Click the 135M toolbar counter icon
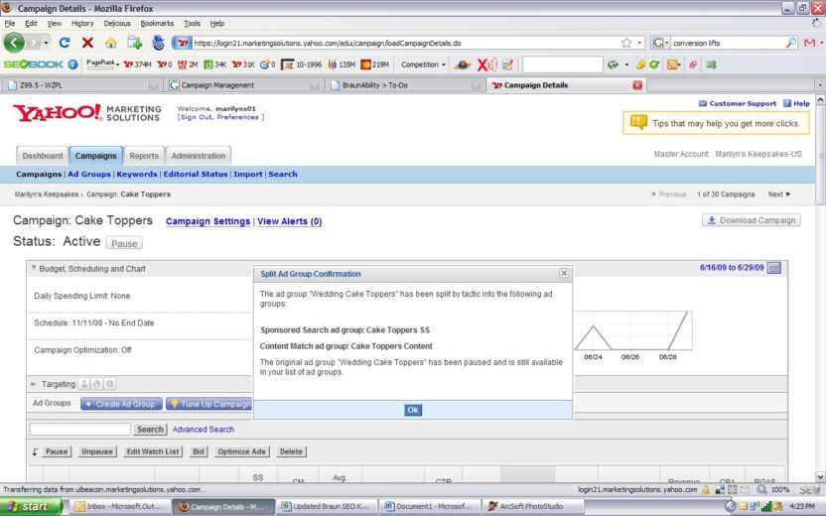The width and height of the screenshot is (826, 516). tap(342, 64)
